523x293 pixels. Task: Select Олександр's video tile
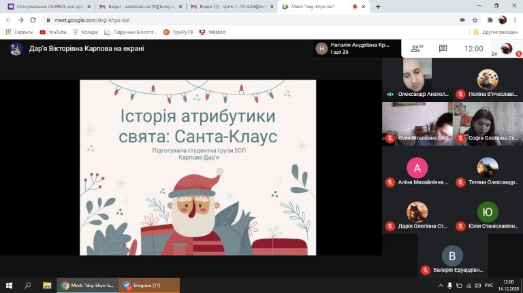[x=407, y=77]
